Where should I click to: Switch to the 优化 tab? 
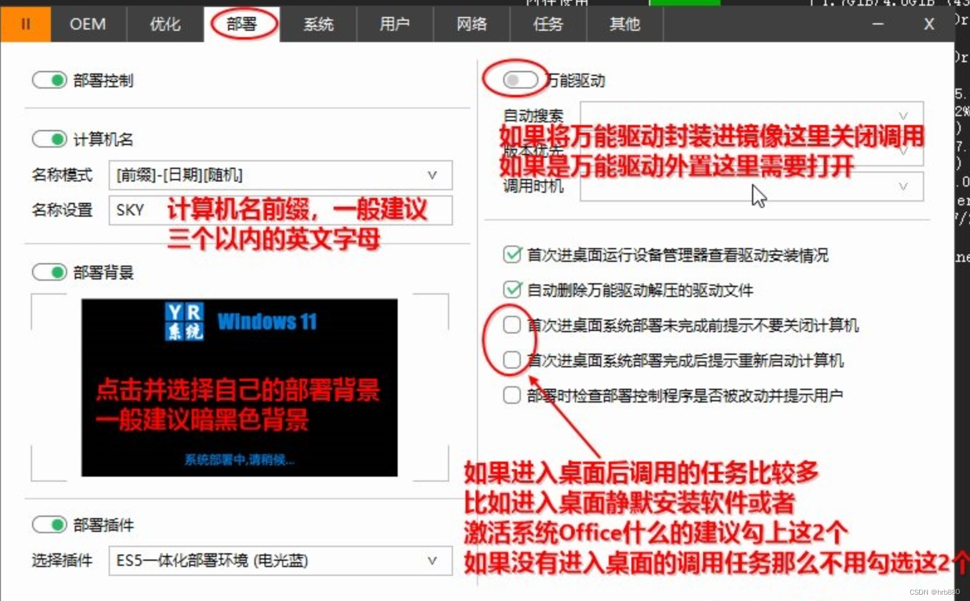tap(165, 24)
